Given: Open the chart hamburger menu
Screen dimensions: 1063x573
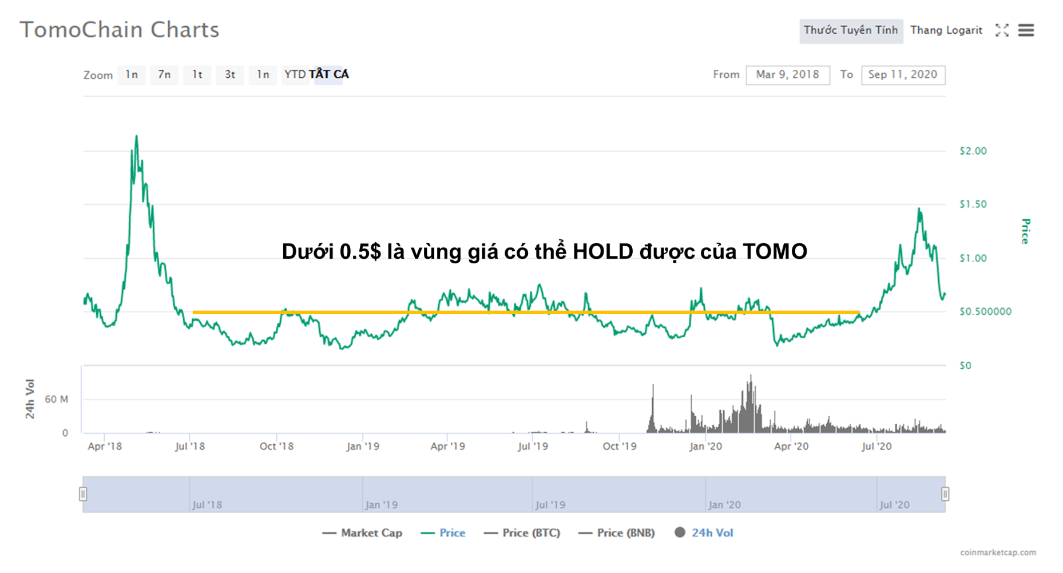Looking at the screenshot, I should coord(1026,30).
